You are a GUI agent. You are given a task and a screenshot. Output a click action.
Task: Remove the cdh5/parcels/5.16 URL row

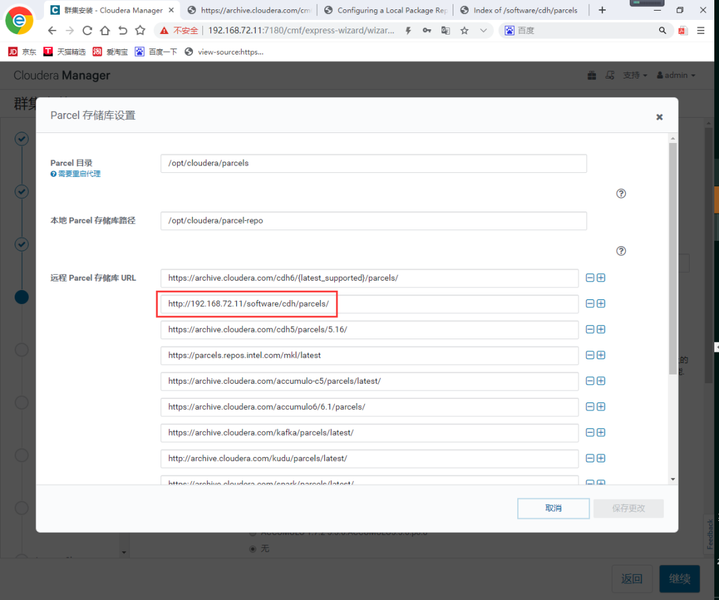click(590, 329)
